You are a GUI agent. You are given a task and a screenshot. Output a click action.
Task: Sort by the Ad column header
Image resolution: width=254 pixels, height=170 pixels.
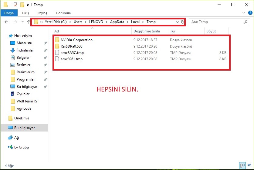[x=92, y=31]
